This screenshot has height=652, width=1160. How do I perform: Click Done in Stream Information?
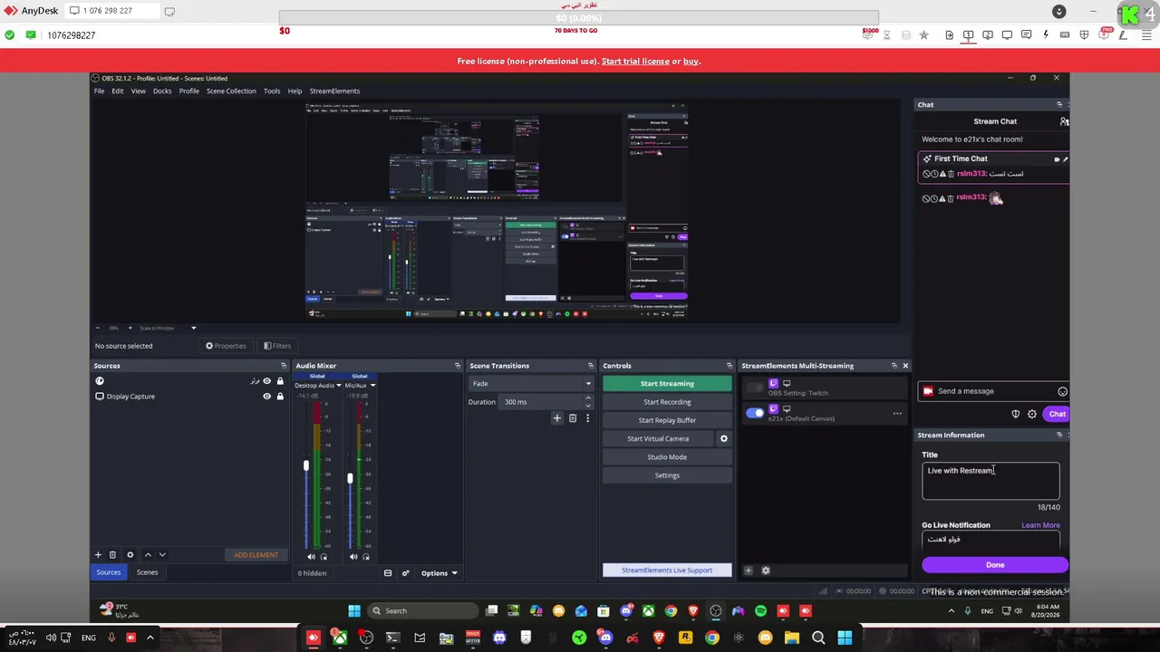tap(995, 565)
